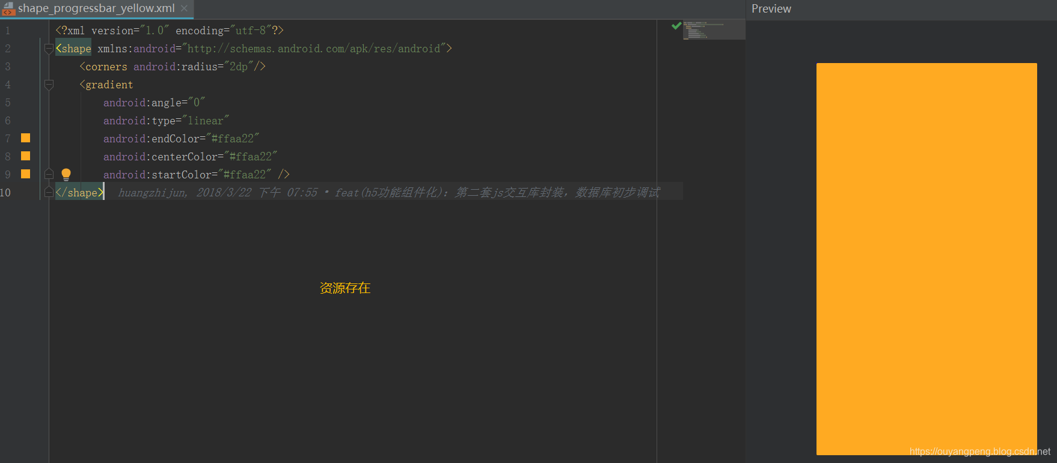Click the fold end marker on line 9
The image size is (1057, 463).
point(49,174)
